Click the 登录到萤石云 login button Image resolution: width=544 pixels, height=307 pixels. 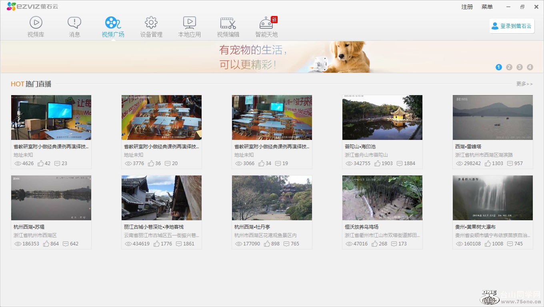tap(512, 26)
